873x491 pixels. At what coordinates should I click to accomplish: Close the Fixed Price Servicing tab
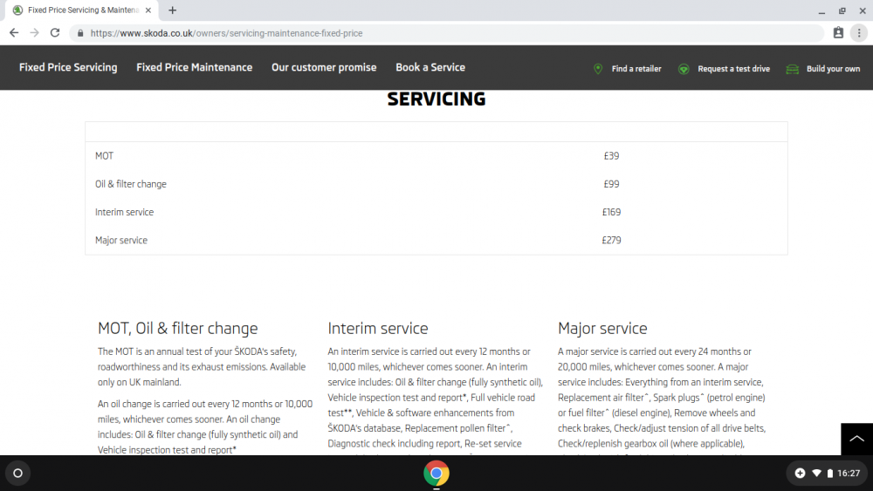point(148,10)
